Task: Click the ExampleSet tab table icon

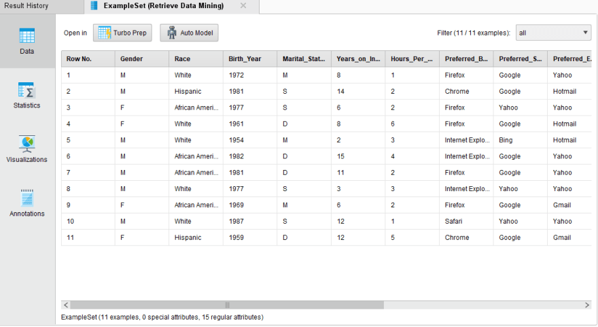Action: click(x=94, y=5)
